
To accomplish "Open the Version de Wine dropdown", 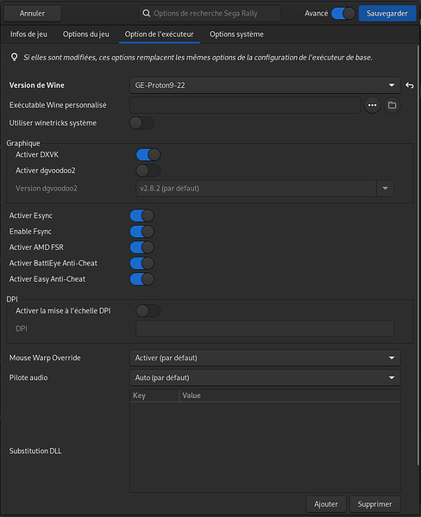I will click(x=265, y=85).
